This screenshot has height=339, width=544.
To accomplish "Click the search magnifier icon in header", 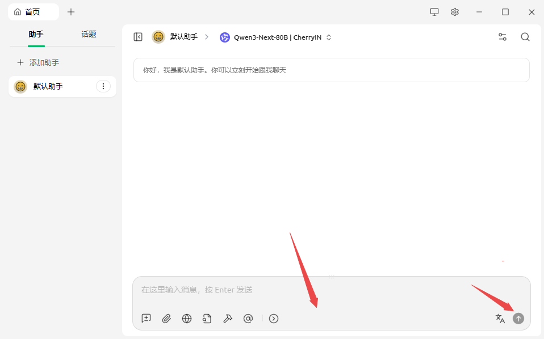I will point(525,37).
